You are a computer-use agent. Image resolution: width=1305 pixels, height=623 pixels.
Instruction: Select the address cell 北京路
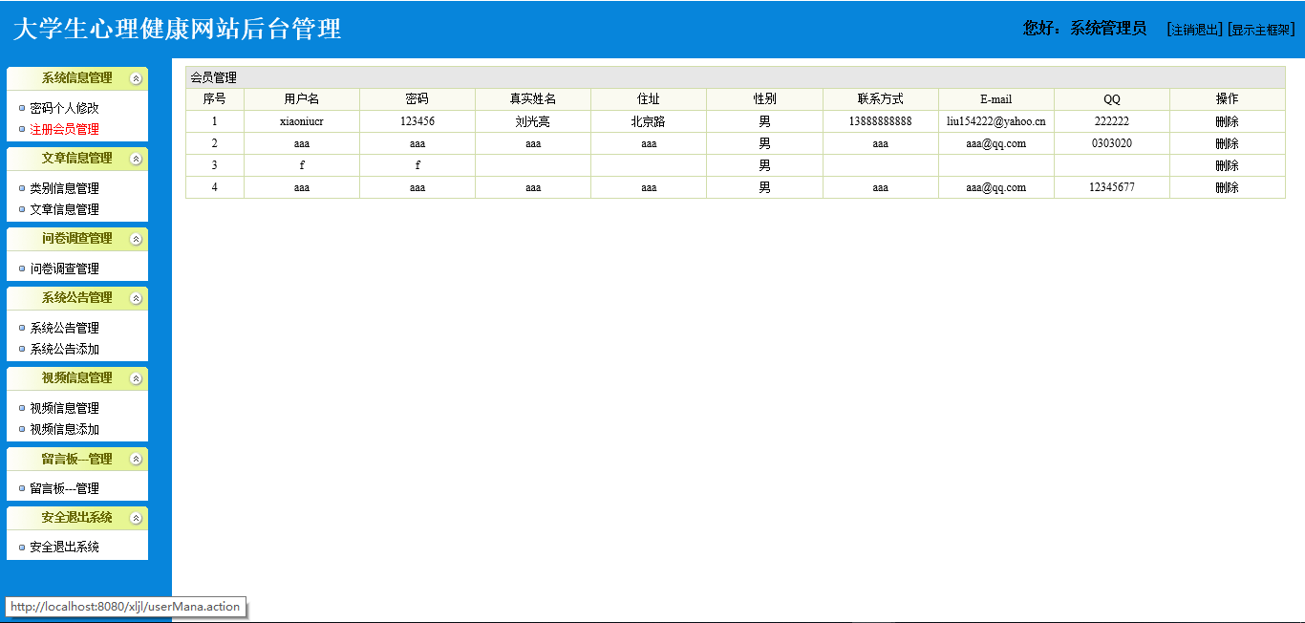coord(649,121)
